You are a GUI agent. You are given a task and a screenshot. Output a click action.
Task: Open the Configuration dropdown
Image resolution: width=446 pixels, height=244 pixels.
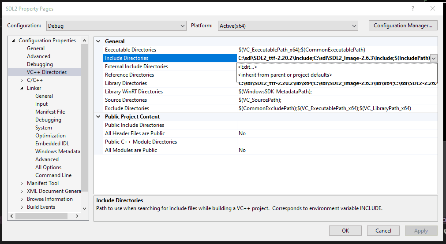tap(116, 26)
